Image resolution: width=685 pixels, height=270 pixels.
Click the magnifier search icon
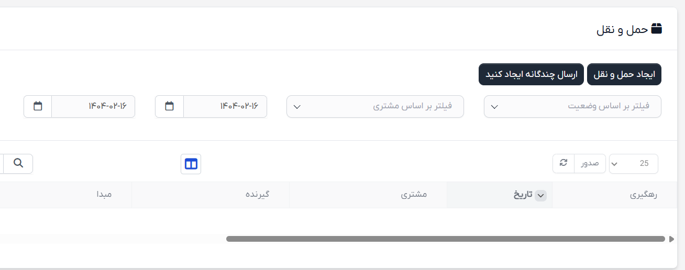click(x=18, y=163)
